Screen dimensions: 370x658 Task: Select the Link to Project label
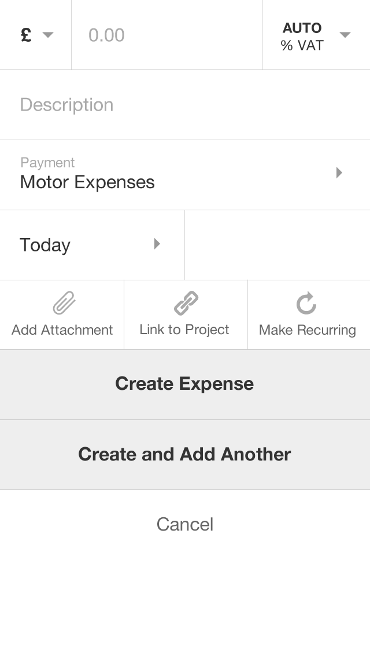pos(184,330)
